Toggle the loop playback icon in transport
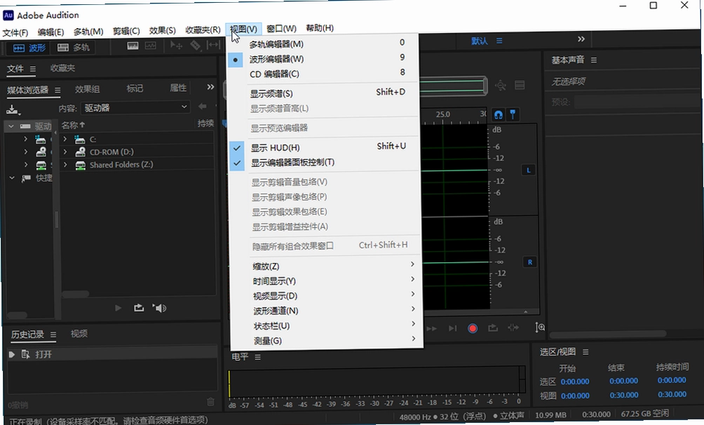 coord(493,328)
